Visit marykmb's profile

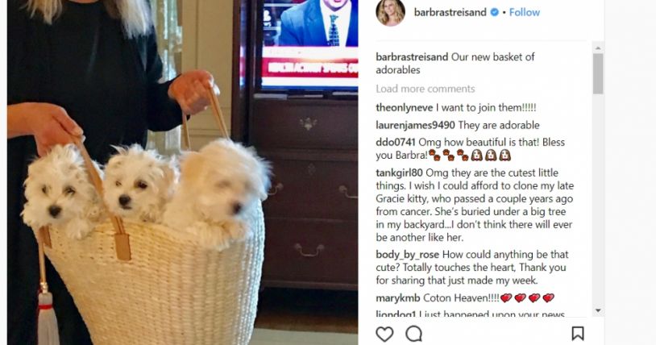[397, 298]
